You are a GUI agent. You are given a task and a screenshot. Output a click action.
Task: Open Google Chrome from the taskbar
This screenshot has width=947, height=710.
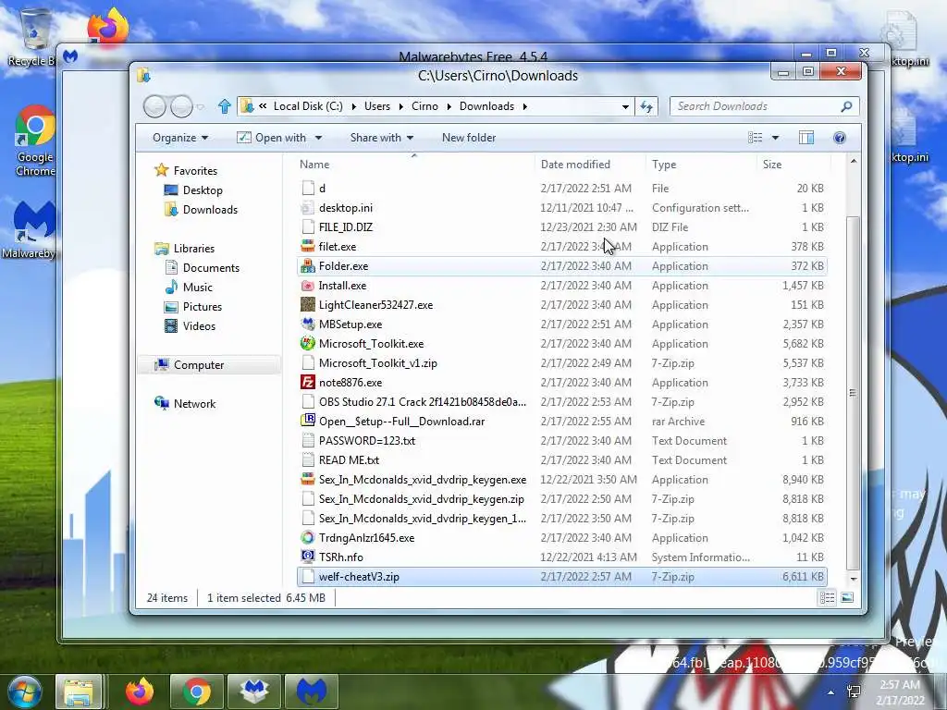coord(196,692)
